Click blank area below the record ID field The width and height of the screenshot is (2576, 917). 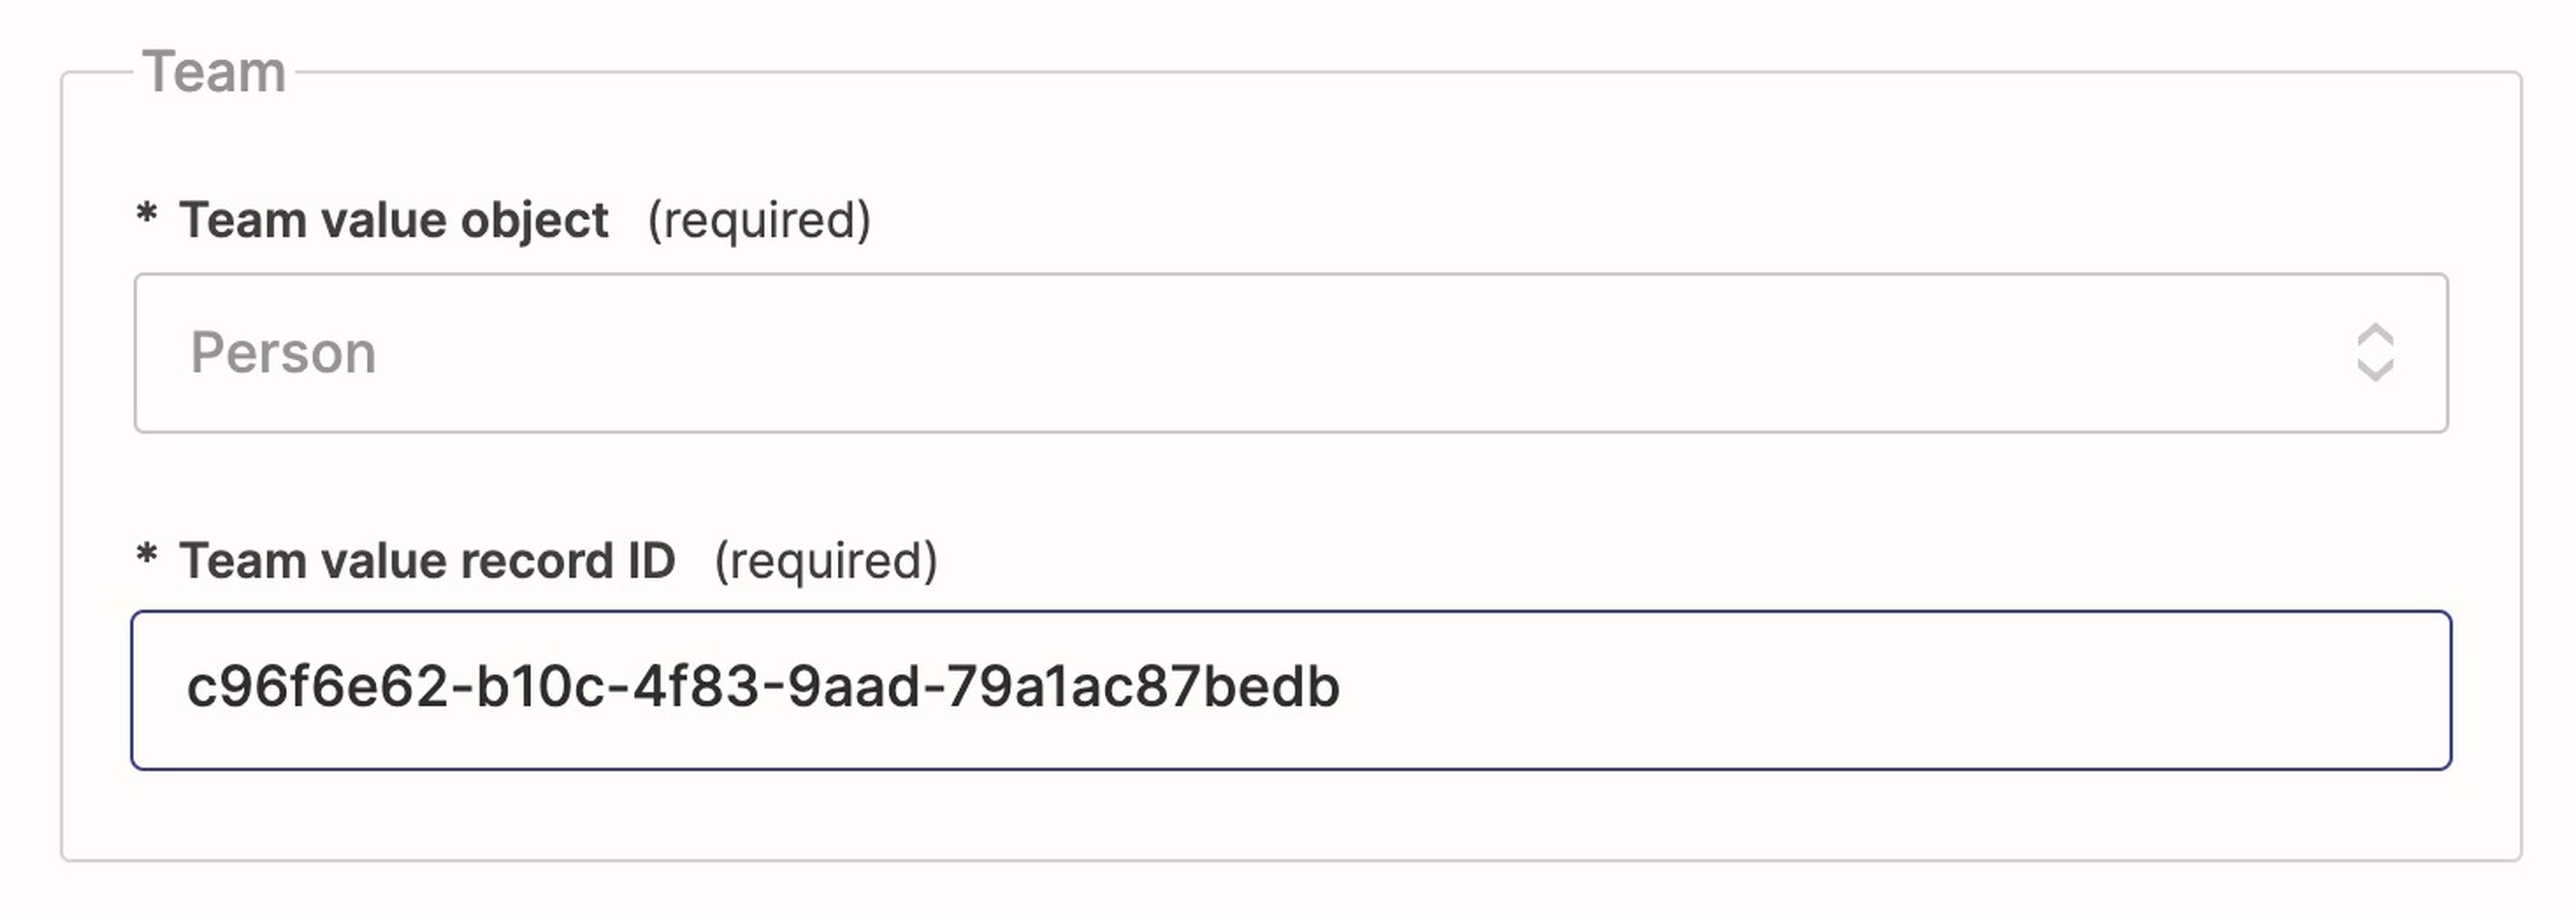1290,815
